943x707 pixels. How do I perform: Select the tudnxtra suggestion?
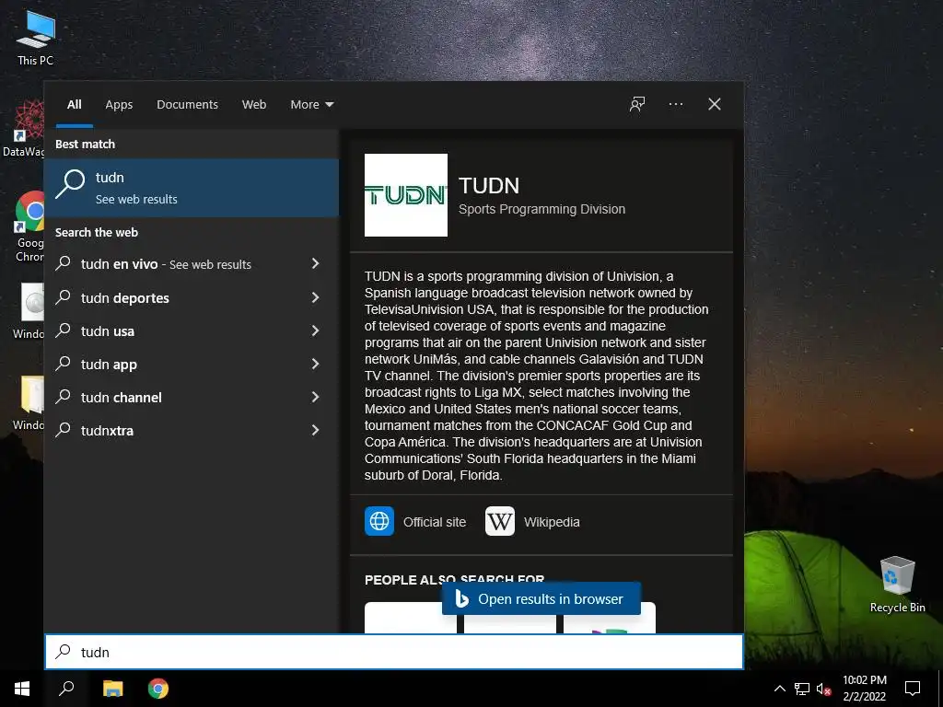click(192, 430)
